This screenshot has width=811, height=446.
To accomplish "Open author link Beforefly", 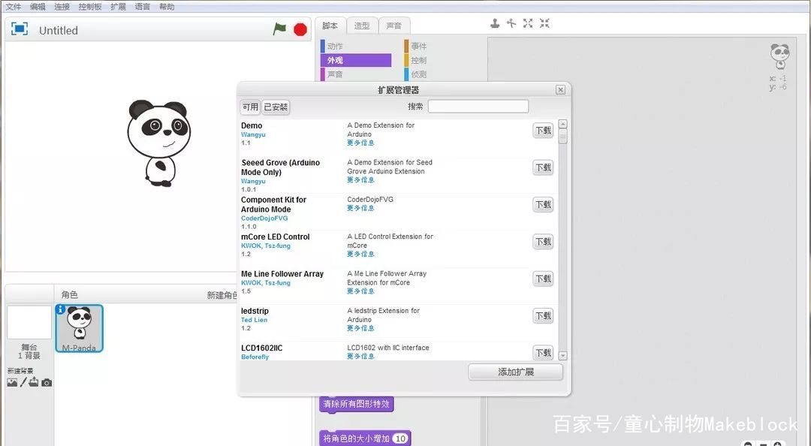I will (x=255, y=357).
